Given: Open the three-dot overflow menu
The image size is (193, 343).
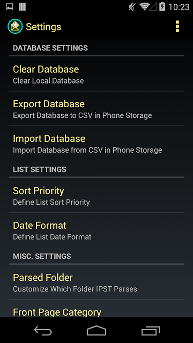Looking at the screenshot, I should point(177,26).
